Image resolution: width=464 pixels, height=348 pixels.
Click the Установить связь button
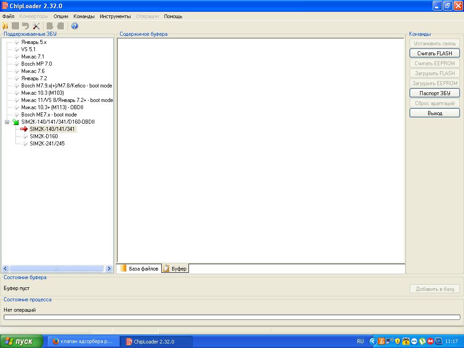click(435, 43)
